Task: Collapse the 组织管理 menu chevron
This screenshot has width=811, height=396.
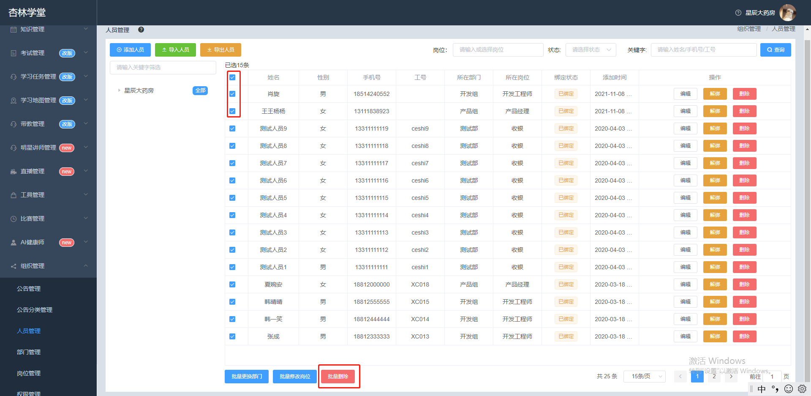Action: pos(86,266)
